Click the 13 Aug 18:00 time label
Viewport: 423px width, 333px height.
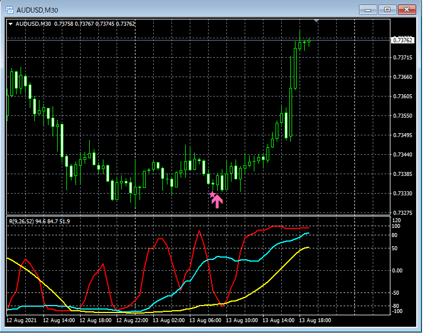click(315, 320)
